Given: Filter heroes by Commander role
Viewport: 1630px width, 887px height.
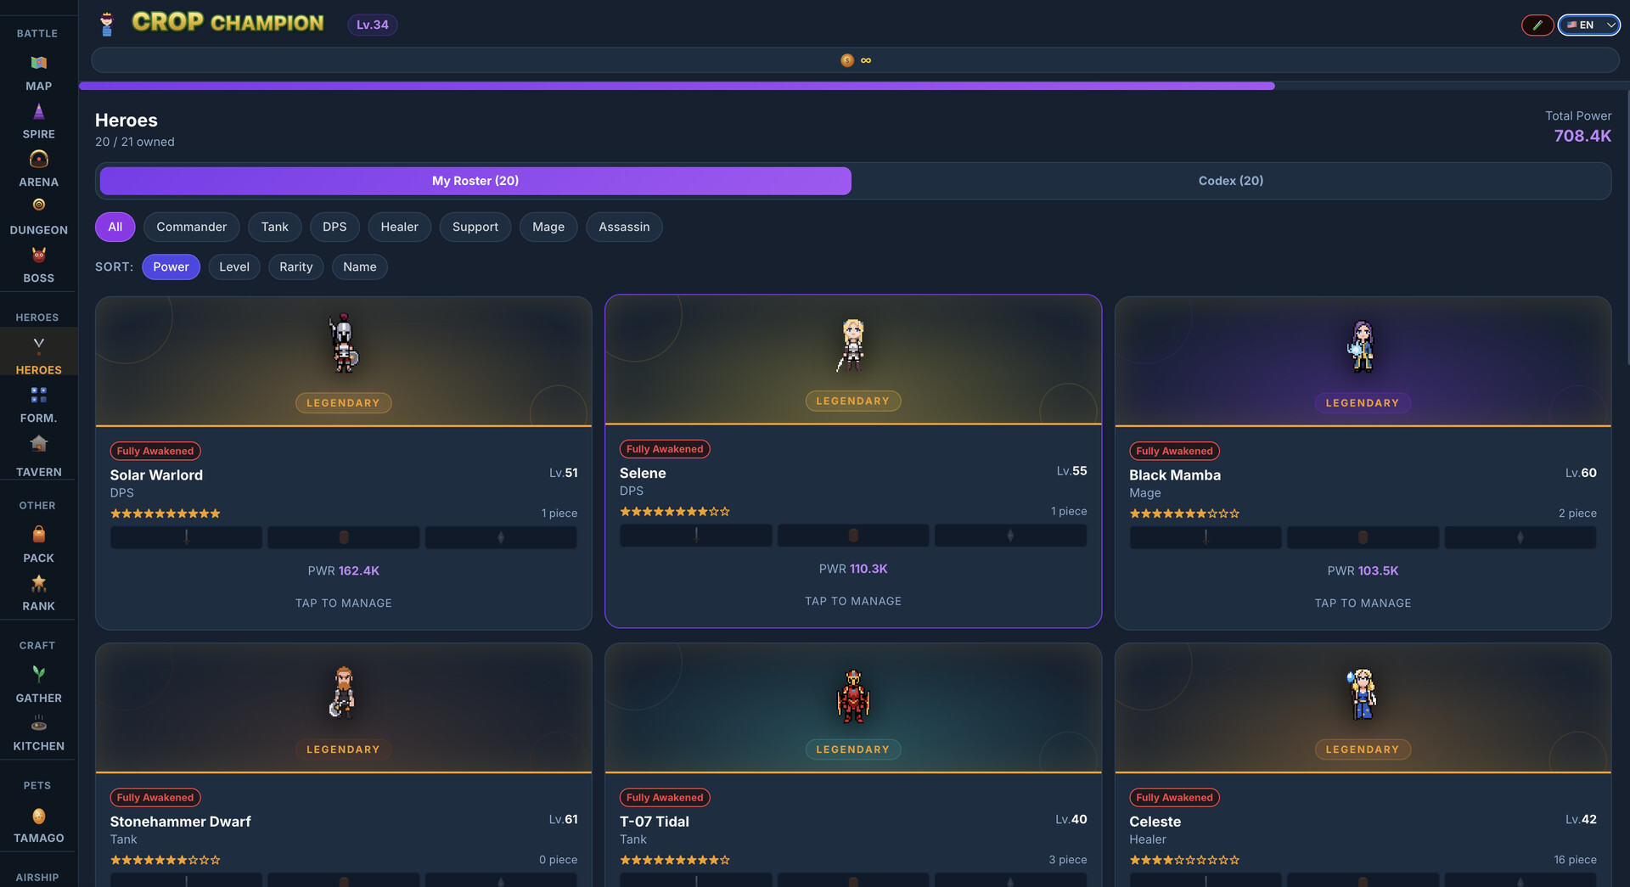Looking at the screenshot, I should click(191, 227).
